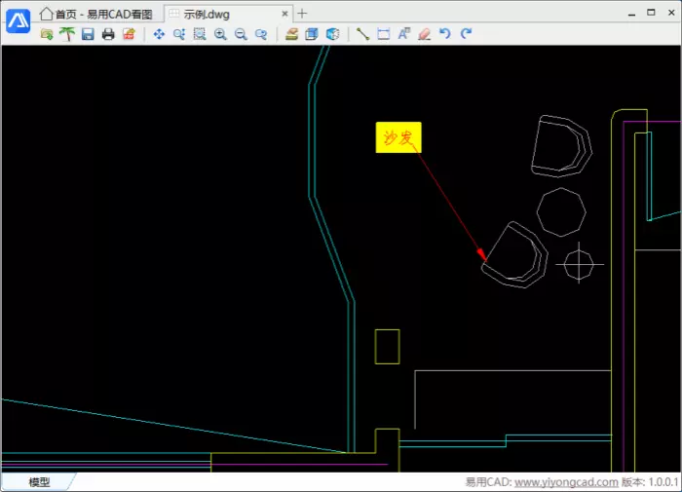Click the zoom out magnifier icon
The height and width of the screenshot is (492, 682).
[x=241, y=34]
